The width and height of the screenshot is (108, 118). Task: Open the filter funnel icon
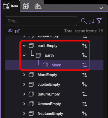coord(99,21)
